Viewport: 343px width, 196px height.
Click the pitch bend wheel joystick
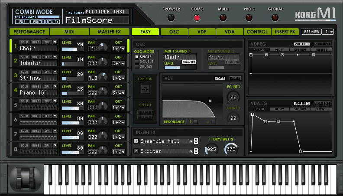[x=26, y=179]
